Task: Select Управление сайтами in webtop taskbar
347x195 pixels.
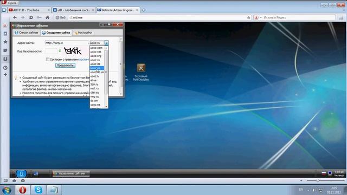Action: click(x=71, y=173)
